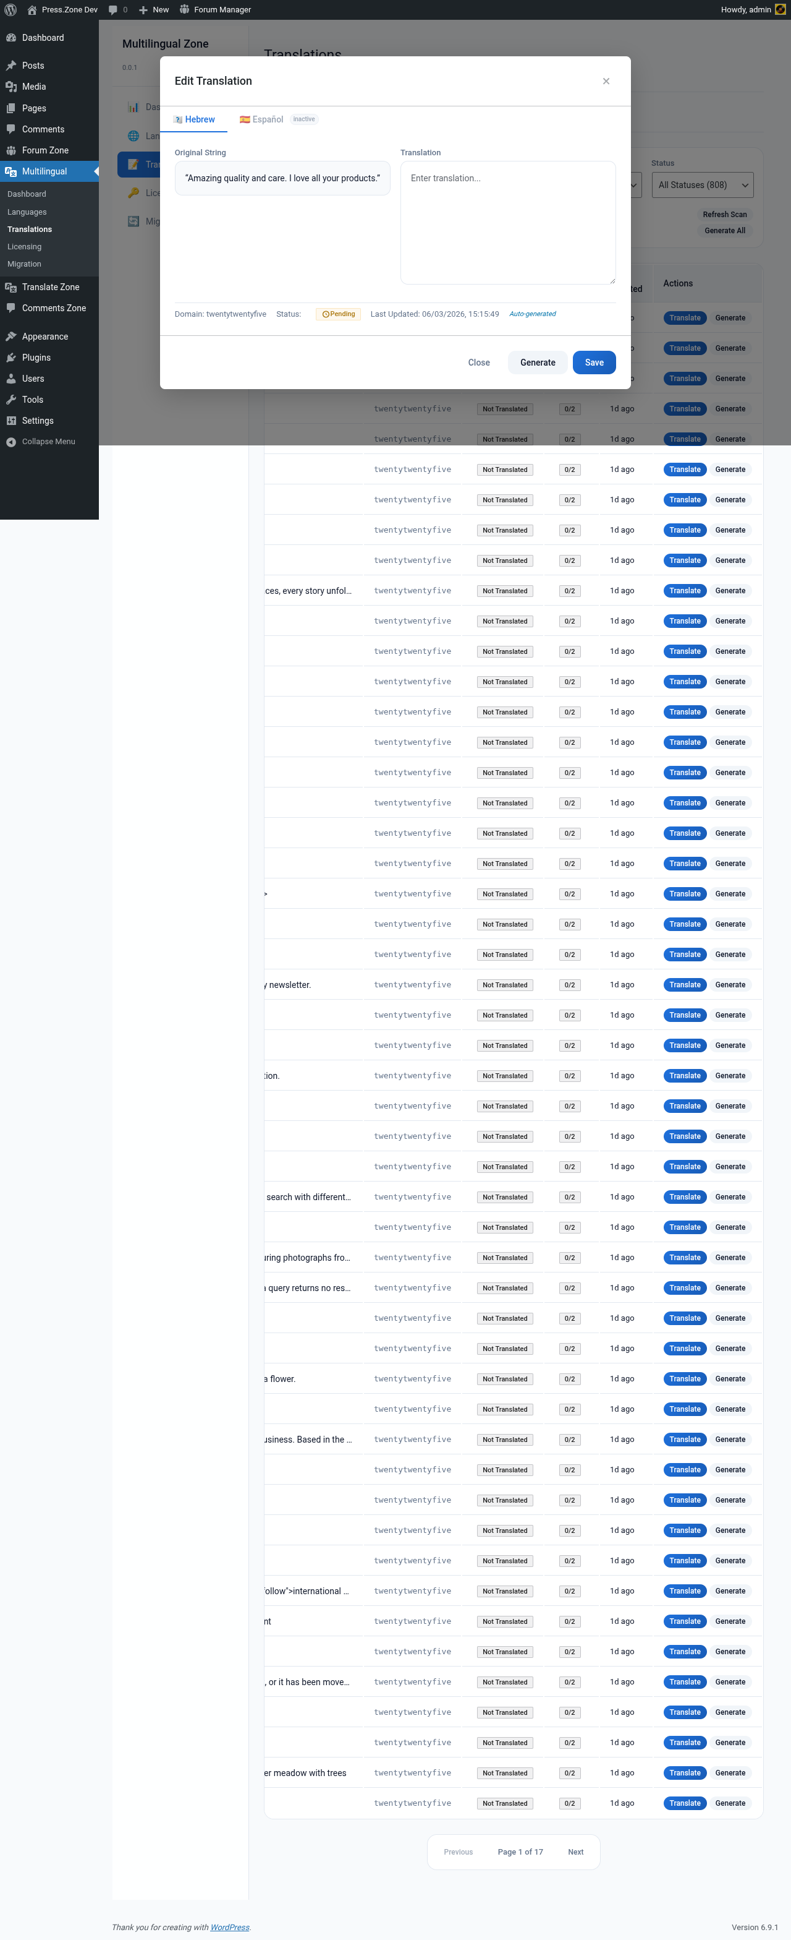This screenshot has height=1940, width=791.
Task: Open Media library sidebar icon
Action: (x=11, y=87)
